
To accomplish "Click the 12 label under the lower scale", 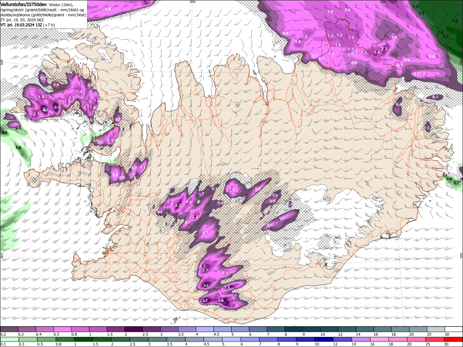I will click(335, 344).
